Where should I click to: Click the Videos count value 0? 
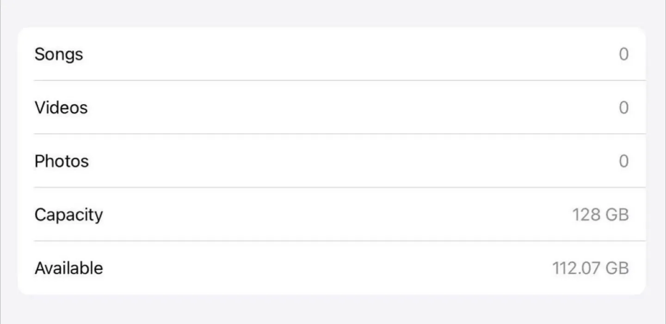[x=623, y=108]
